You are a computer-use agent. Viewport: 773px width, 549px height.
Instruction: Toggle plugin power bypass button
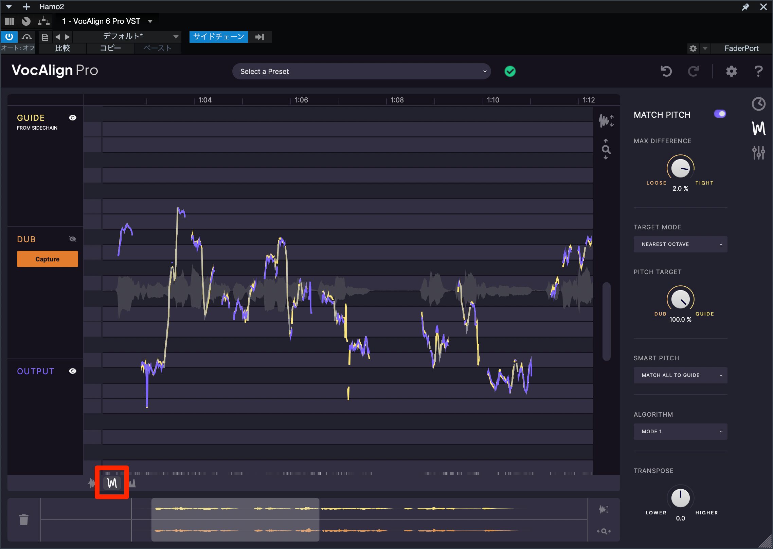click(x=9, y=37)
